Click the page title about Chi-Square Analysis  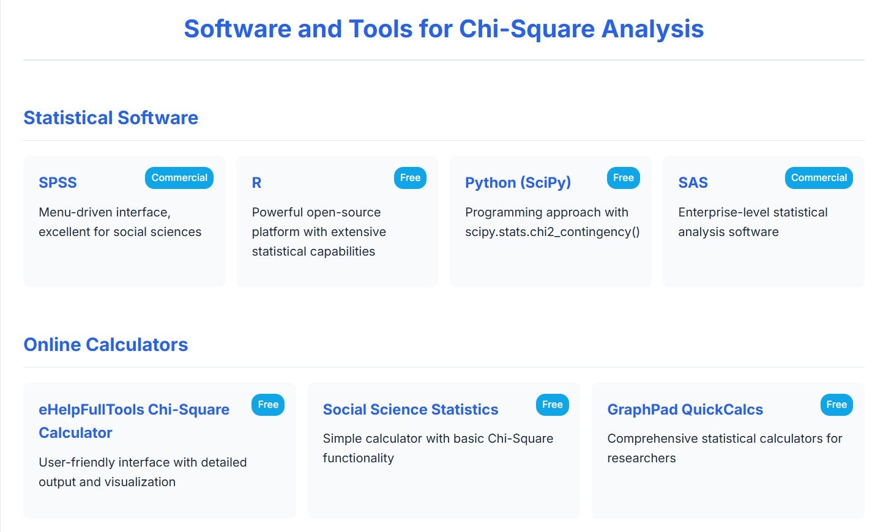point(443,28)
